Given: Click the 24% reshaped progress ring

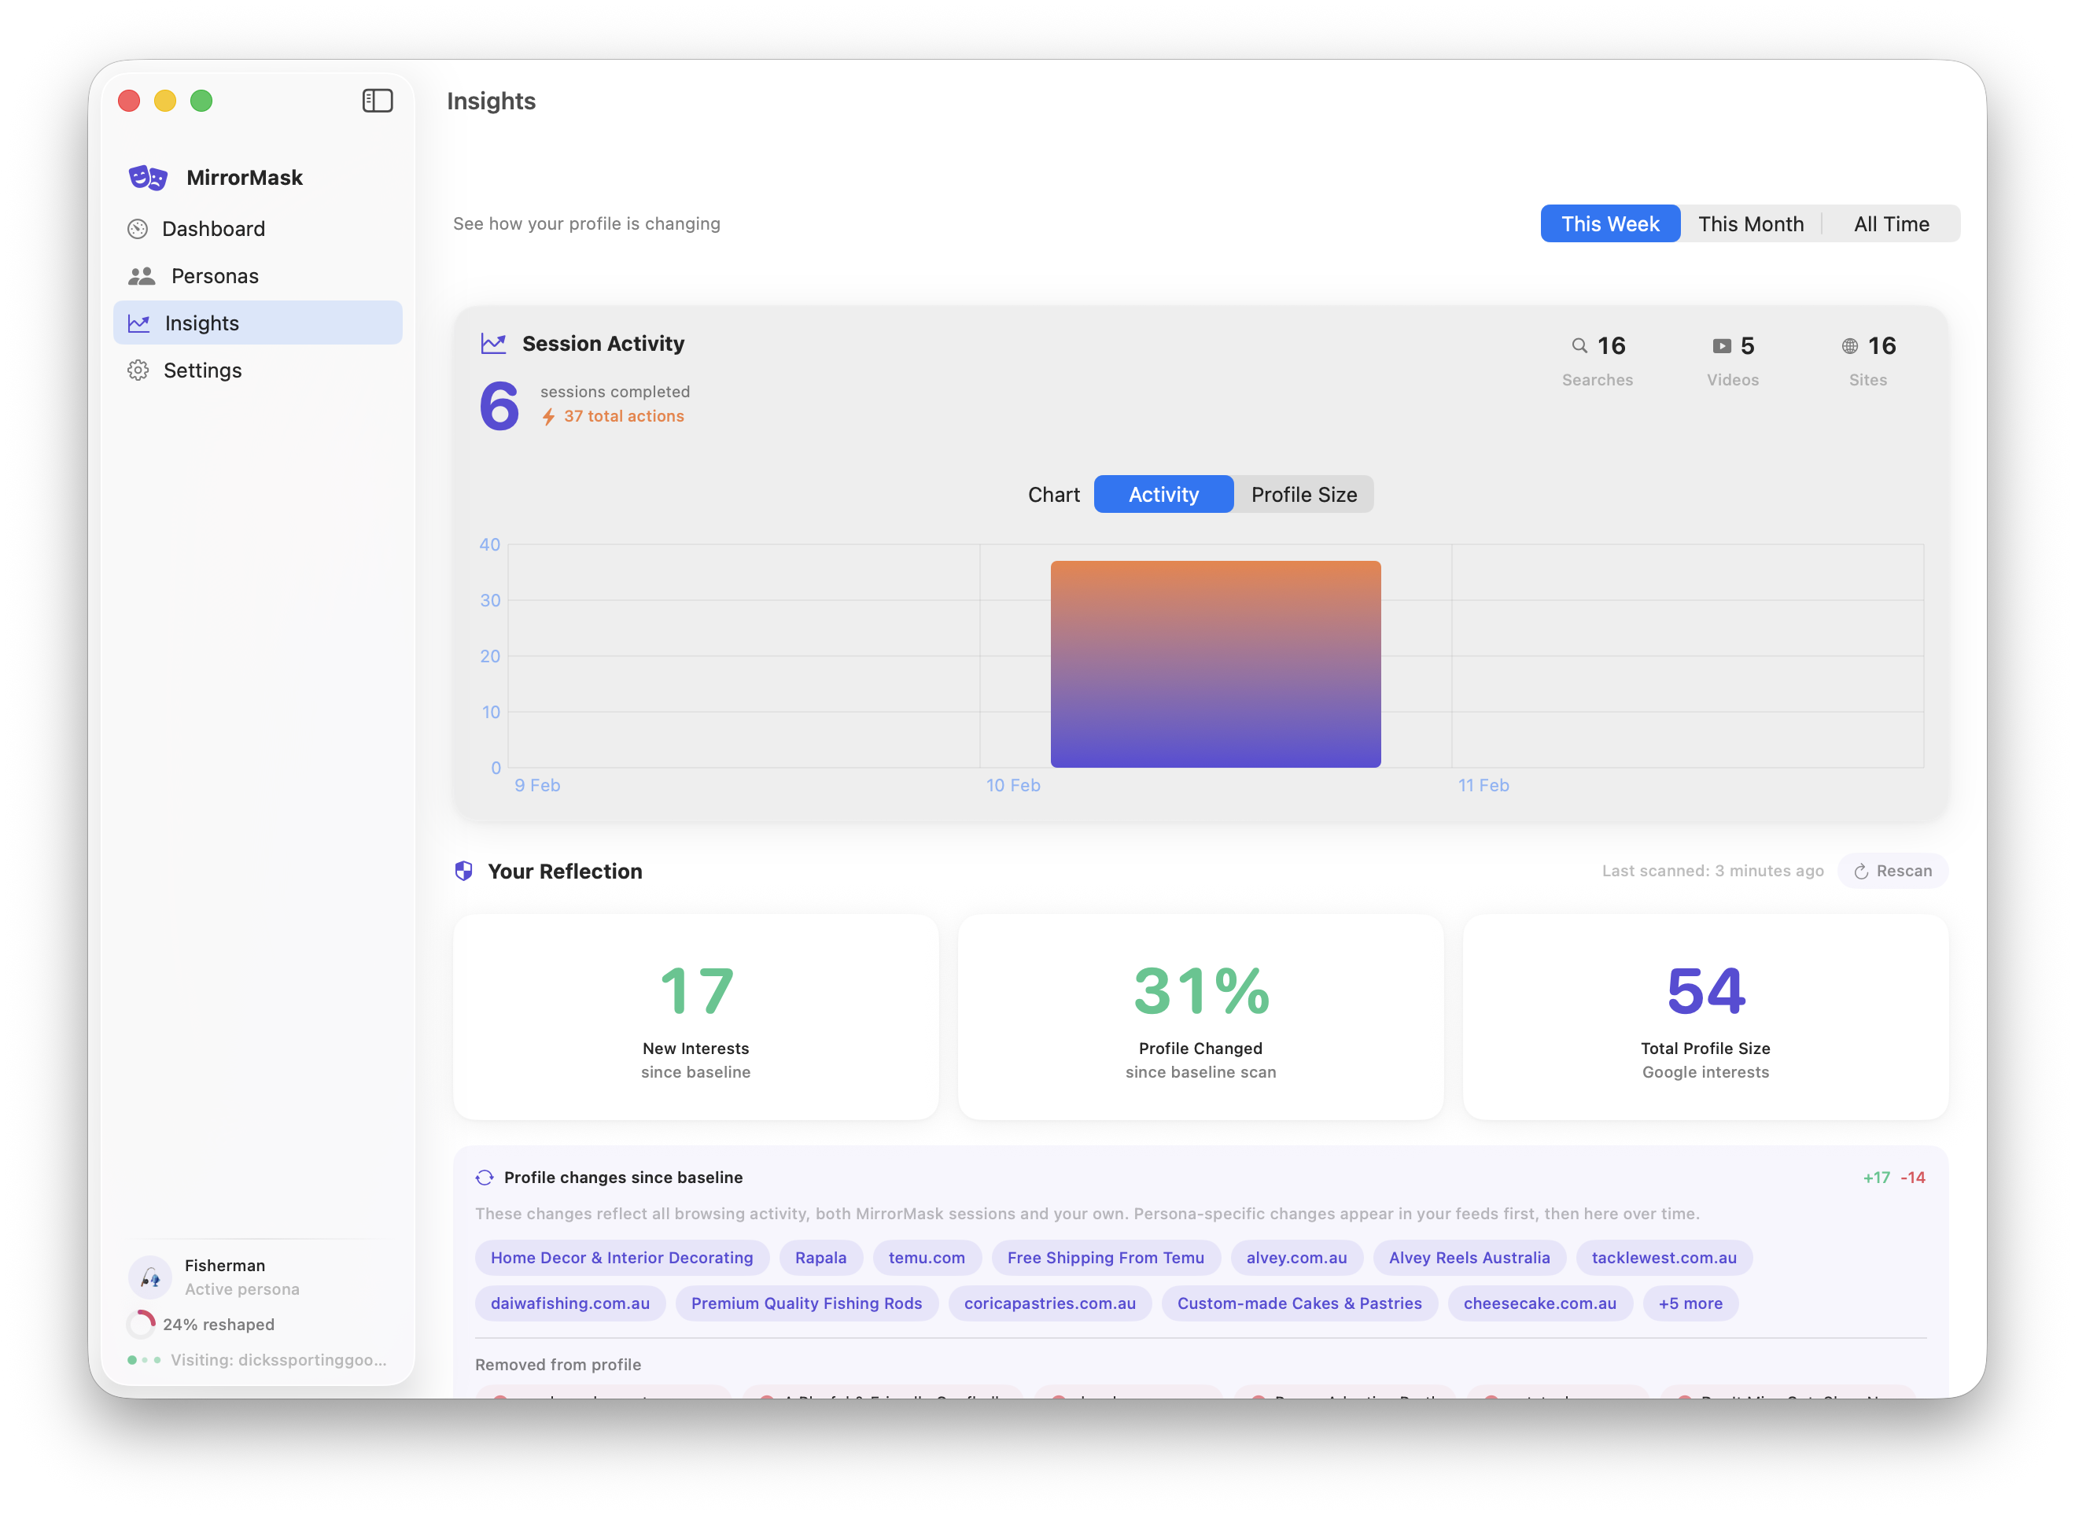Looking at the screenshot, I should [142, 1325].
